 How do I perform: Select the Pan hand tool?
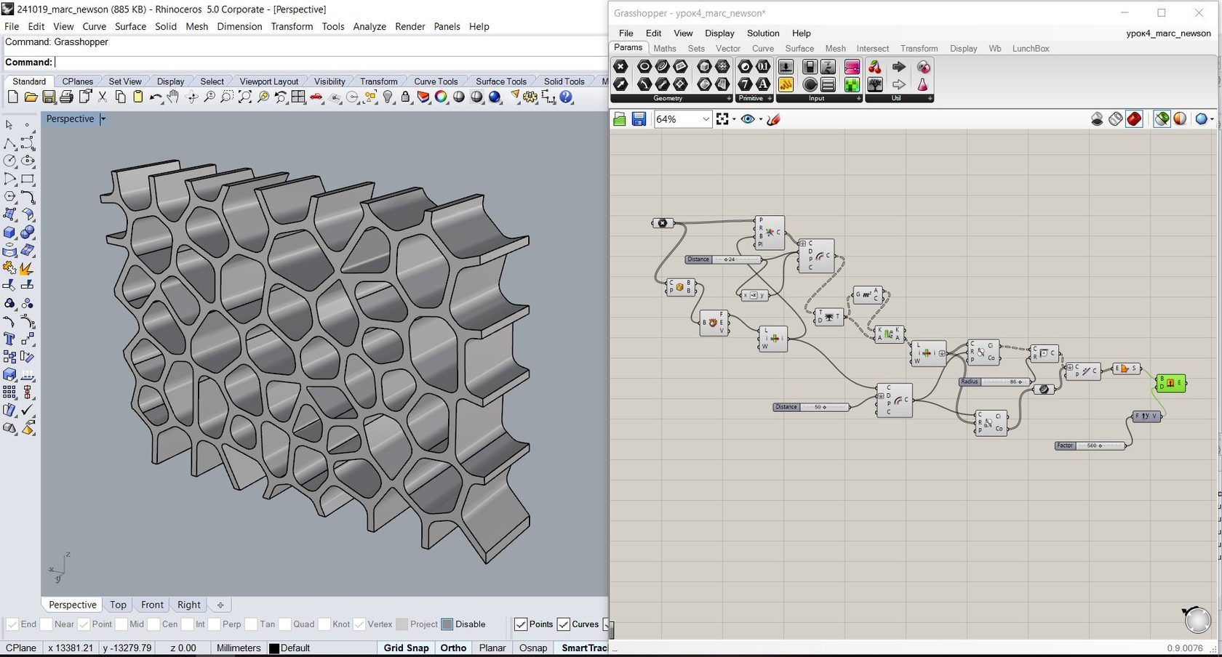pyautogui.click(x=173, y=97)
